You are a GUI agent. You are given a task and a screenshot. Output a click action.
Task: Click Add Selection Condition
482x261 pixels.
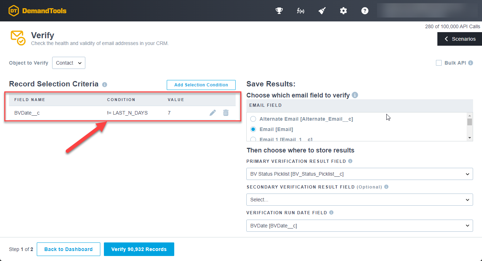pos(201,85)
